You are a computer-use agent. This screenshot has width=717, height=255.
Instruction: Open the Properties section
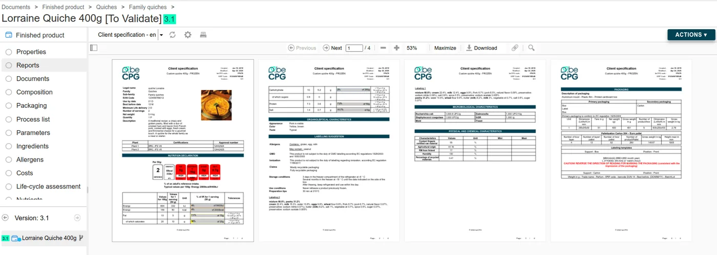coord(31,52)
